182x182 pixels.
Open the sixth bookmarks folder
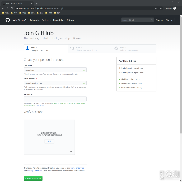coord(49,13)
